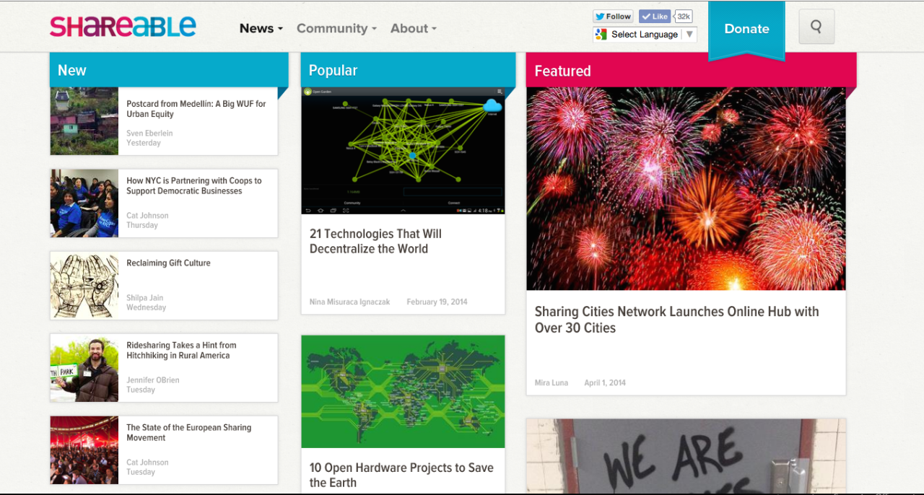Click the search magnifier icon
The width and height of the screenshot is (924, 495).
click(816, 27)
